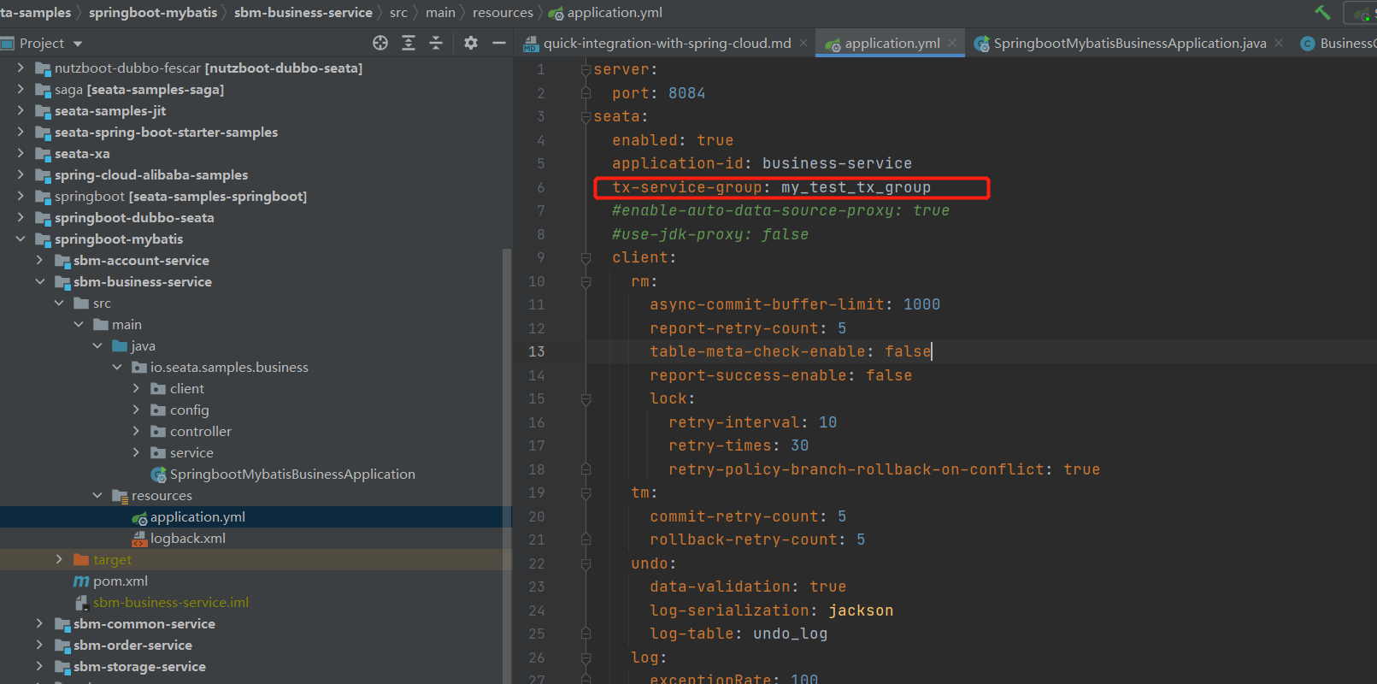Screen dimensions: 1377x684
Task: Click the Collapse All icon in Project panel
Action: click(x=436, y=43)
